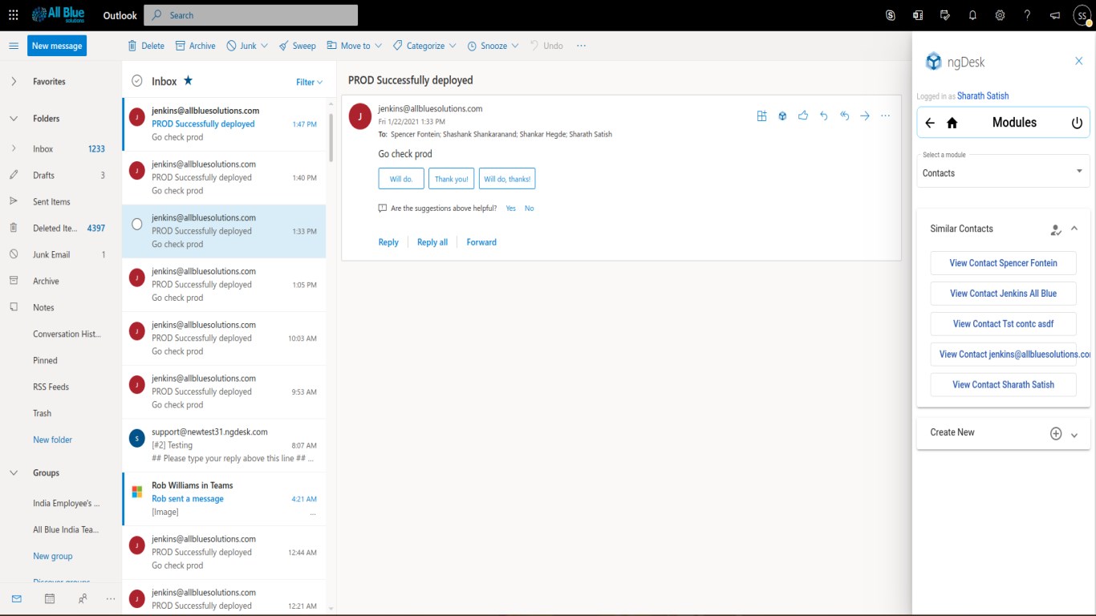The image size is (1096, 616).
Task: Open the Office app launcher grid
Action: pos(14,15)
